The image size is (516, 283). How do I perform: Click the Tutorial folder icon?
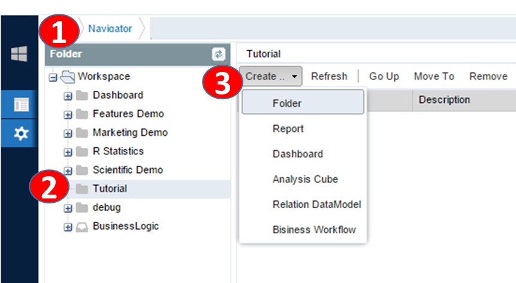point(82,189)
